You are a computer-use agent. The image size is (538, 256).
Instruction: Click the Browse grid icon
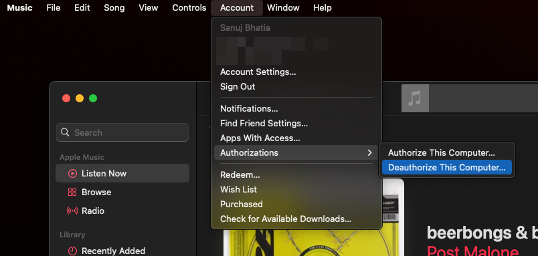(x=72, y=192)
